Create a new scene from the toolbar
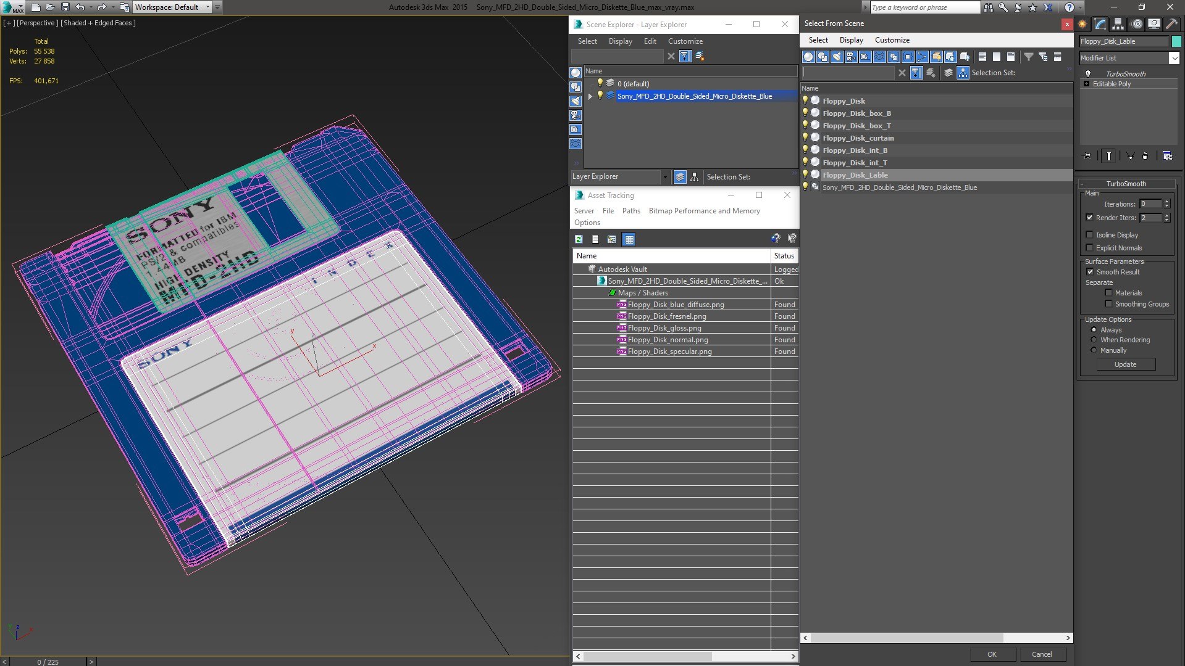The height and width of the screenshot is (666, 1185). tap(35, 7)
